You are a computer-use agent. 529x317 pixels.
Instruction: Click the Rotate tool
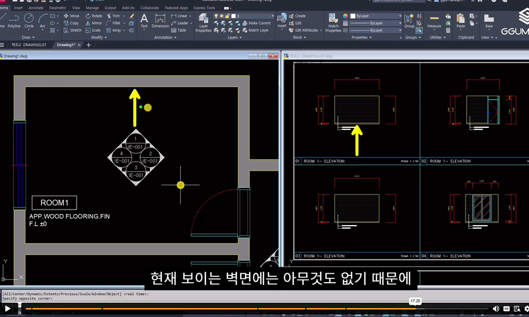coord(94,16)
